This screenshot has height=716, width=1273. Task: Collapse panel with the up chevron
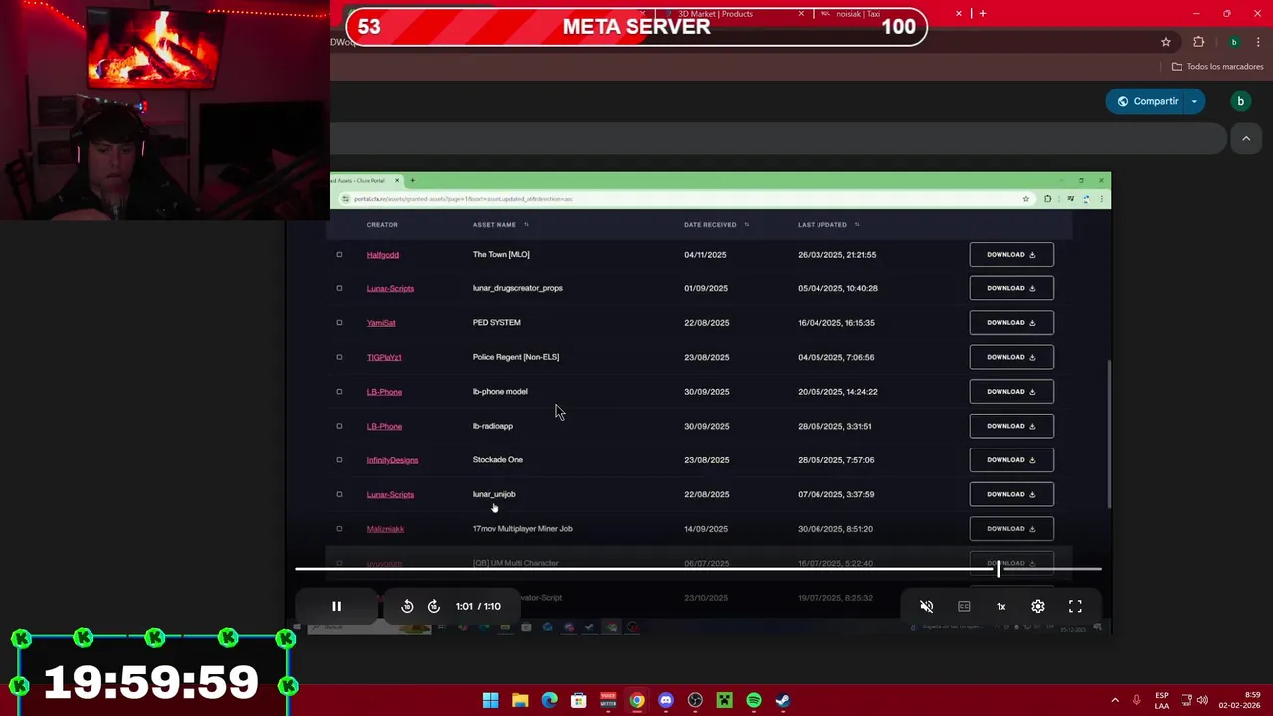coord(1246,139)
